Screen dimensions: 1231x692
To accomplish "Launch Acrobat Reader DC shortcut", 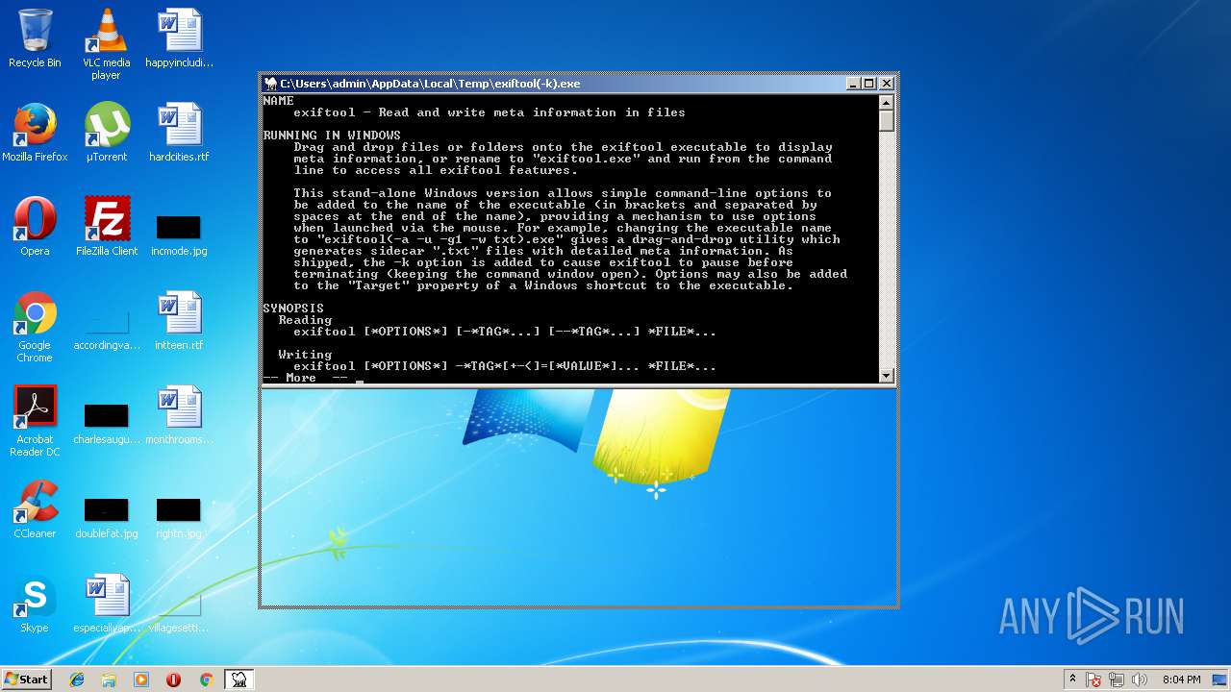I will tap(35, 421).
